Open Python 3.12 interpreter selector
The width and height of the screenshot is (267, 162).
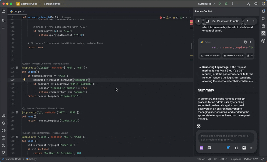[251, 159]
